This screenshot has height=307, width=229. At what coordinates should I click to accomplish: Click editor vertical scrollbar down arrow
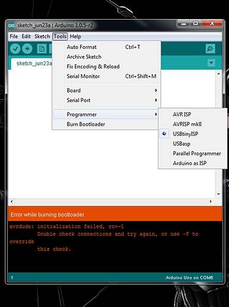point(219,194)
